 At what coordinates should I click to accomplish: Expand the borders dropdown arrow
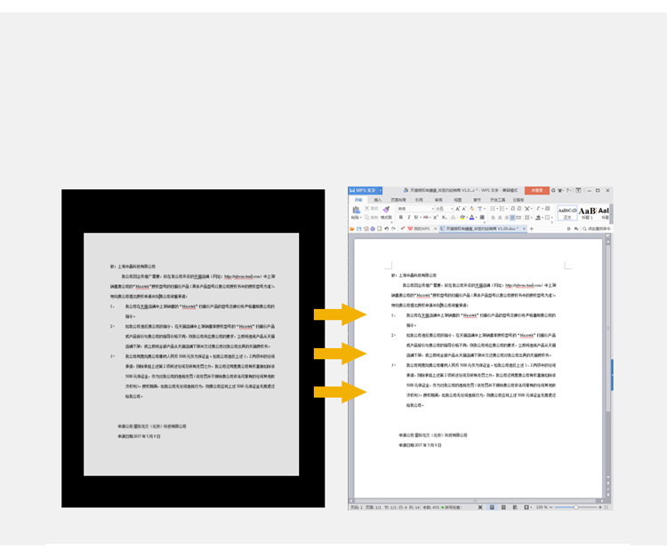552,217
